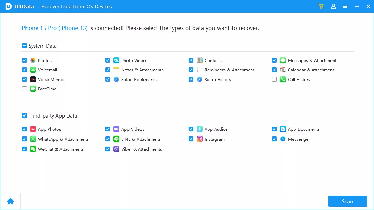Screen dimensions: 374x210
Task: Click the Safari Bookmarks icon
Action: point(116,79)
